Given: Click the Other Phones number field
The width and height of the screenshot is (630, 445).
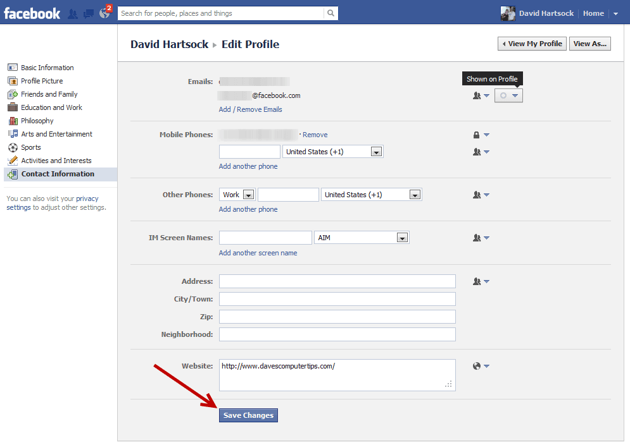Looking at the screenshot, I should click(x=288, y=195).
